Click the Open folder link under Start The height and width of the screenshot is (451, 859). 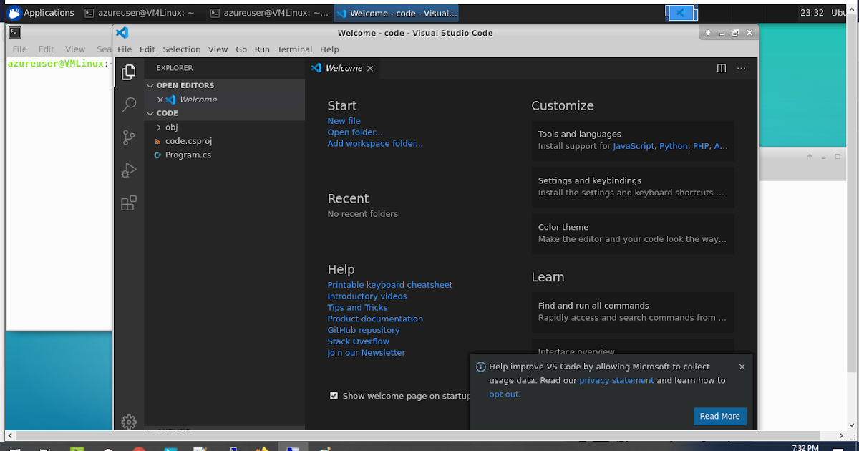(x=354, y=132)
